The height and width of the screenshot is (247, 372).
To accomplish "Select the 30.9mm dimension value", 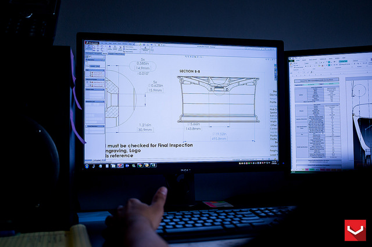I will coord(145,130).
